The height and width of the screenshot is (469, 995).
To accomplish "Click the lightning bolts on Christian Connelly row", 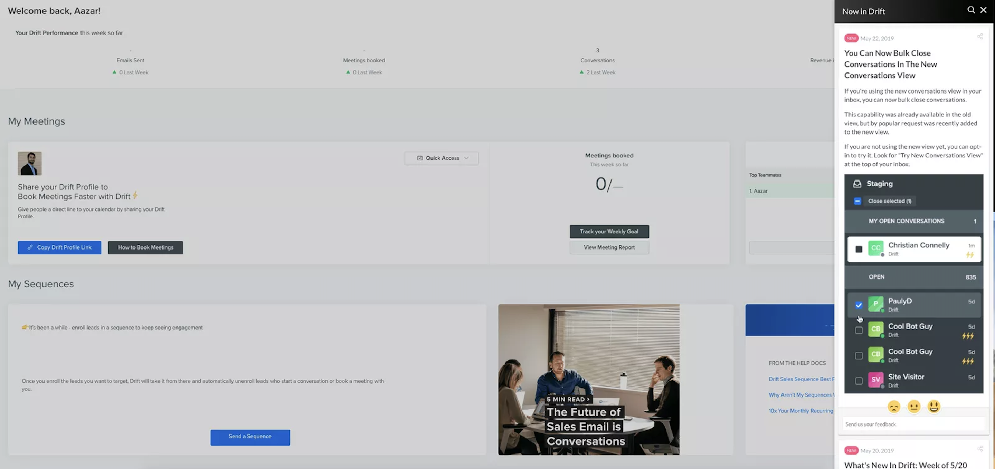I will point(970,255).
